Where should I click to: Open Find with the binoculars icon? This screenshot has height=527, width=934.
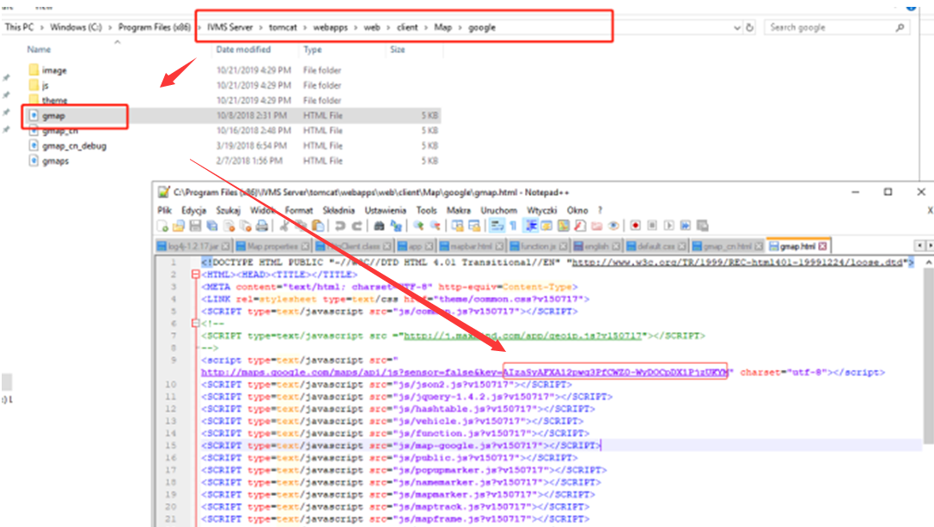(x=379, y=226)
